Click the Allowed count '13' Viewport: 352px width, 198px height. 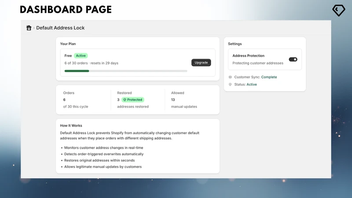point(173,100)
